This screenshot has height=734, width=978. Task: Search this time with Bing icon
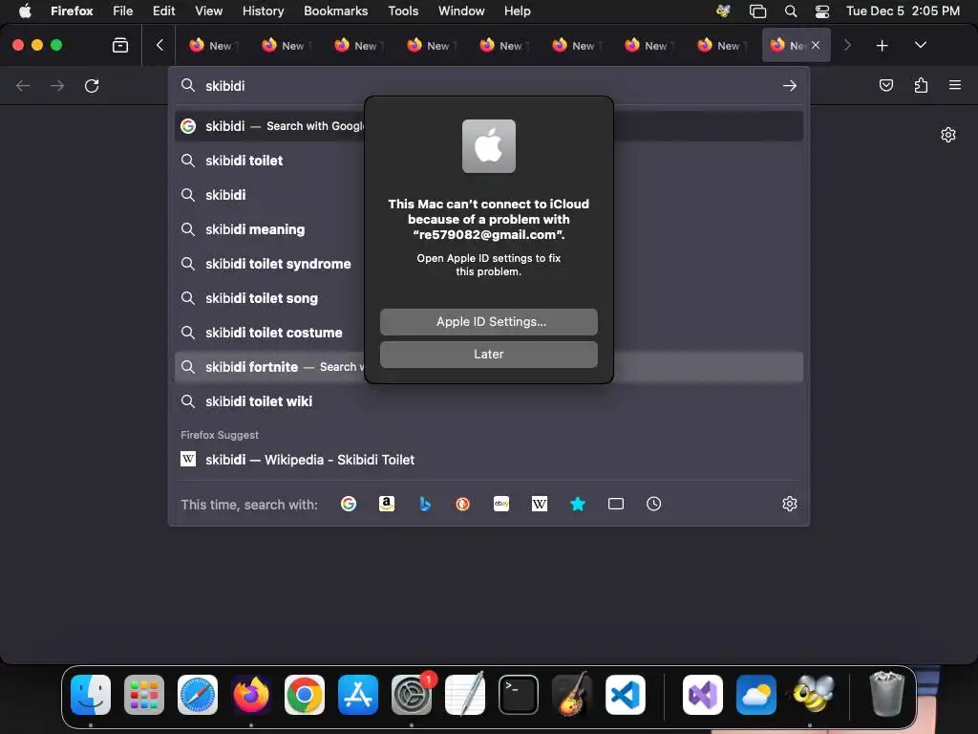[x=425, y=504]
